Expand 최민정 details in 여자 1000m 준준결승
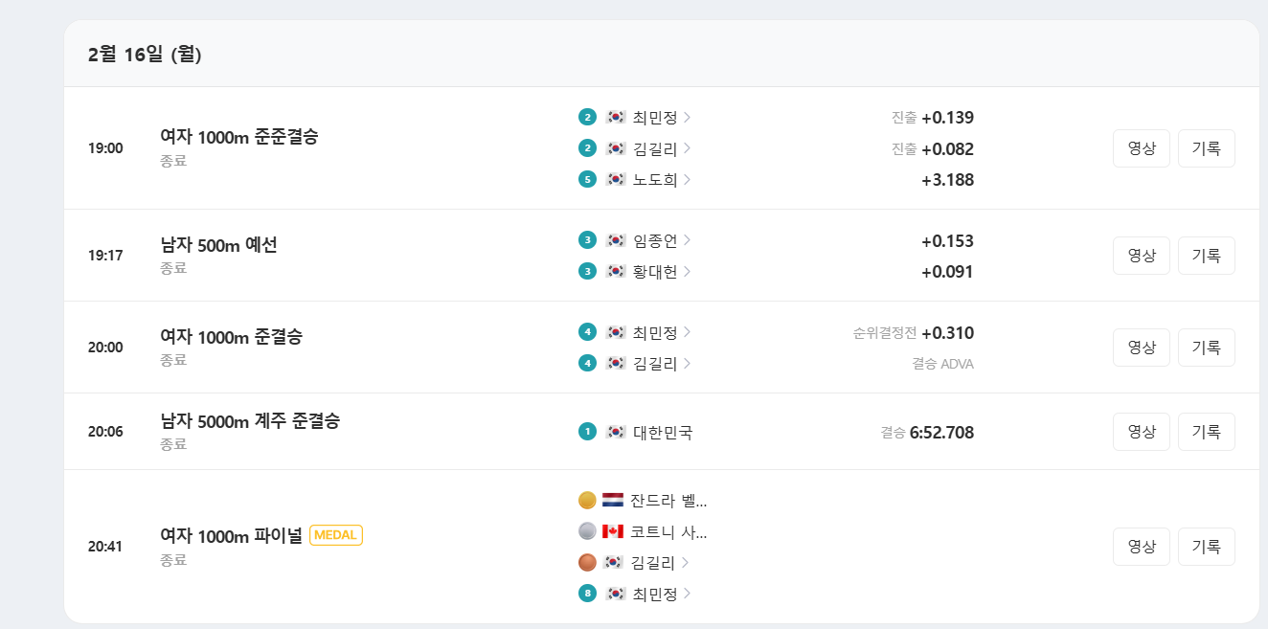The image size is (1268, 629). (x=656, y=117)
